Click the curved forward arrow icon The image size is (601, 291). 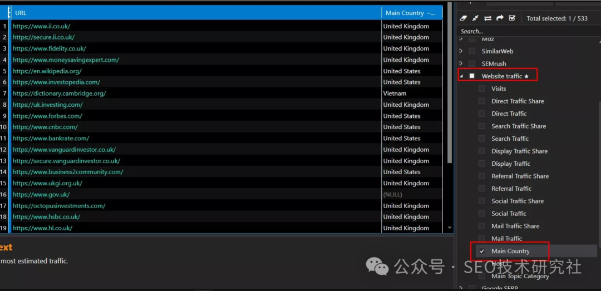tap(500, 18)
